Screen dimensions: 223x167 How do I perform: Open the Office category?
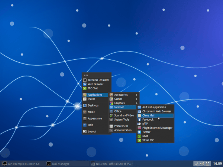[x=118, y=111]
